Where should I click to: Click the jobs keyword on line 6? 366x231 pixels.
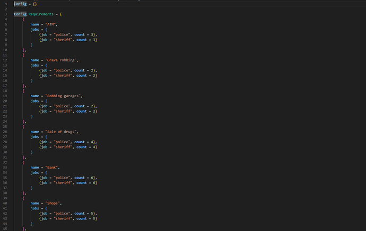(x=35, y=30)
